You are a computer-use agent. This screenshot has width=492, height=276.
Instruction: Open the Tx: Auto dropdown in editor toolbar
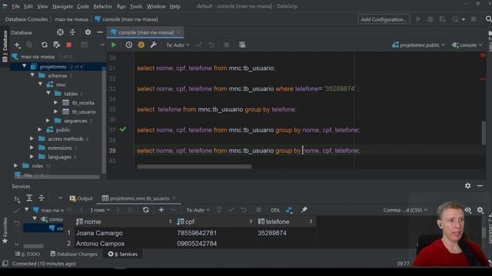pos(178,45)
